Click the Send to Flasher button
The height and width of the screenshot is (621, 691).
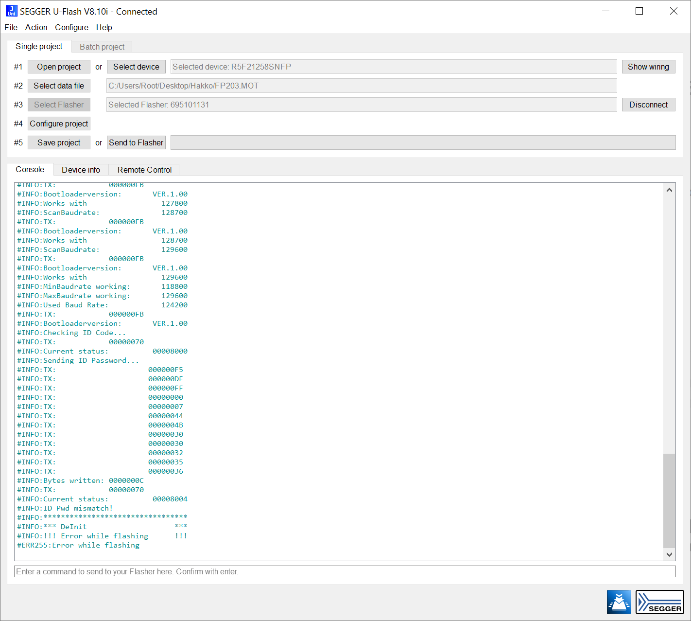(136, 142)
